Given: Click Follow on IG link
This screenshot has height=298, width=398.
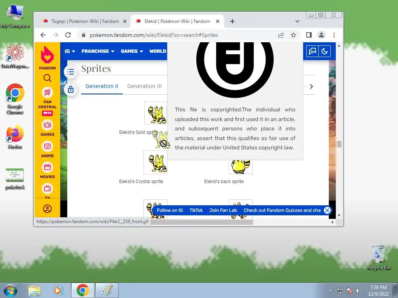Looking at the screenshot, I should pos(170,210).
